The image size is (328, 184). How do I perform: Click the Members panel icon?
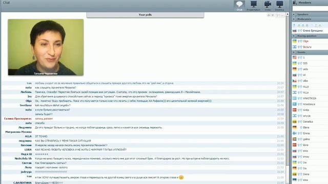click(295, 3)
